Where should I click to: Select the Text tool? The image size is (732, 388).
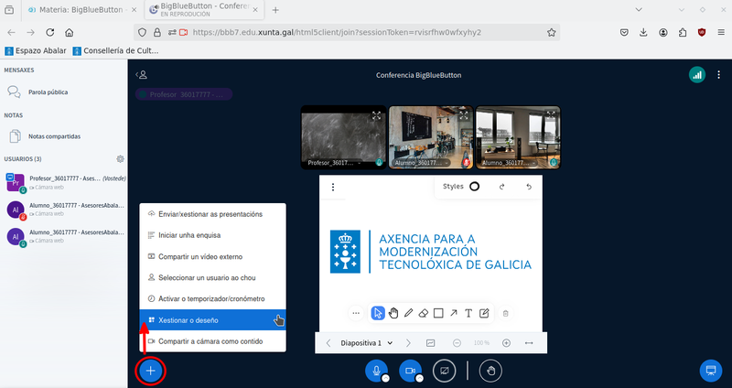point(468,313)
